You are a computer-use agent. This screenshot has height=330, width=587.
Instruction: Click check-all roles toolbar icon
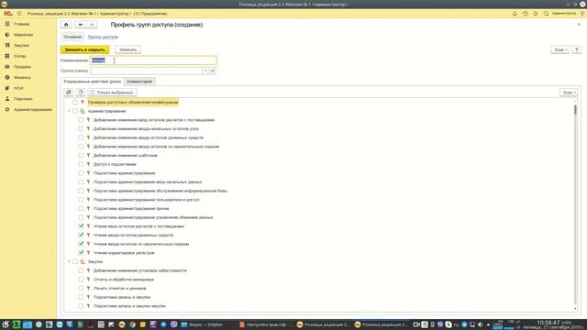click(x=69, y=92)
